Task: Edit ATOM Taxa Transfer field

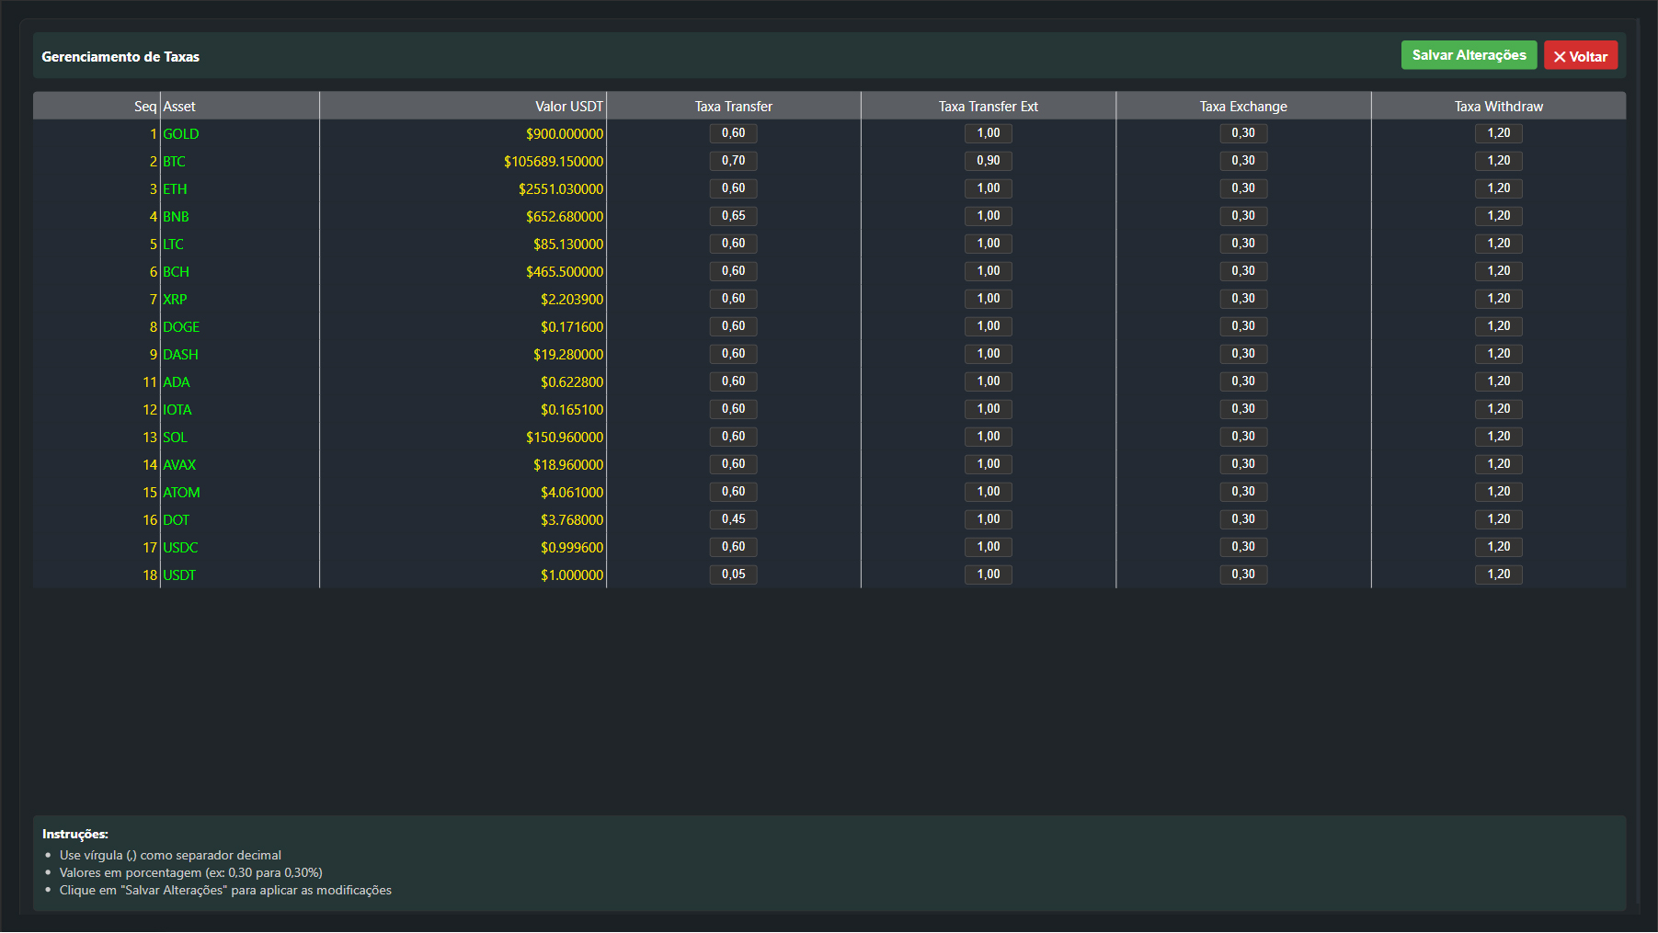Action: pyautogui.click(x=733, y=492)
